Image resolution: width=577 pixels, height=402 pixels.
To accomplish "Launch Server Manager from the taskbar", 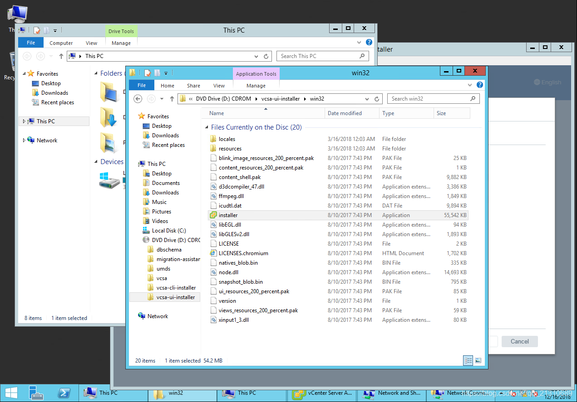I will 35,393.
